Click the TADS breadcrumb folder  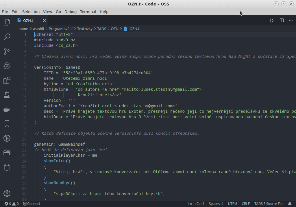pos(101,29)
